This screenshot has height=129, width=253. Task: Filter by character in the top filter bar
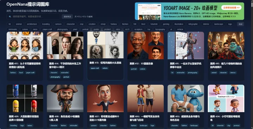71,24
